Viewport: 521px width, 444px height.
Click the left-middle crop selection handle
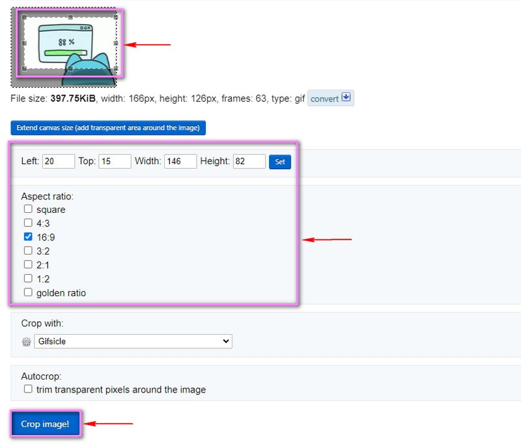coord(25,43)
